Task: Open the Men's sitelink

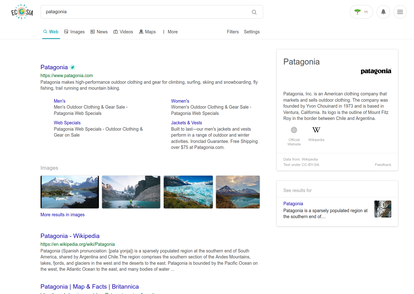Action: 60,101
